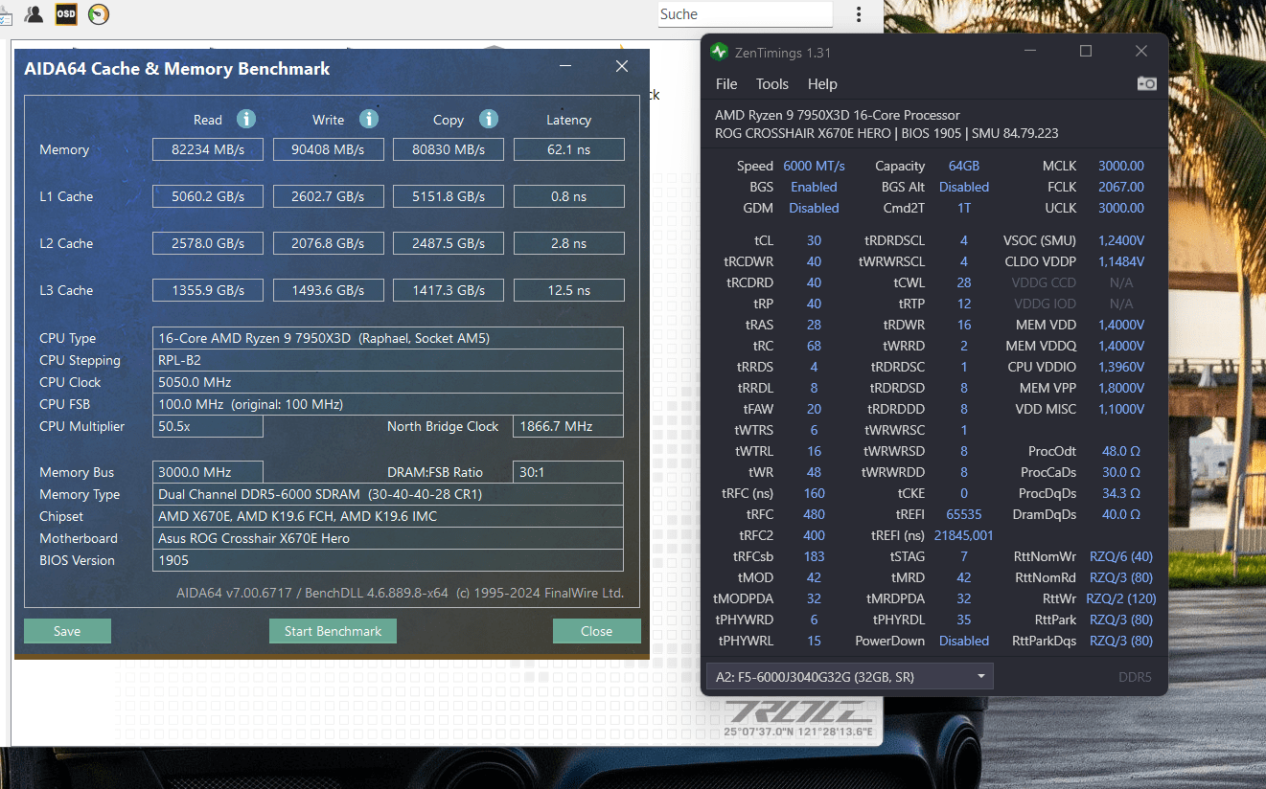Minimize the AIDA64 benchmark window

pyautogui.click(x=566, y=66)
